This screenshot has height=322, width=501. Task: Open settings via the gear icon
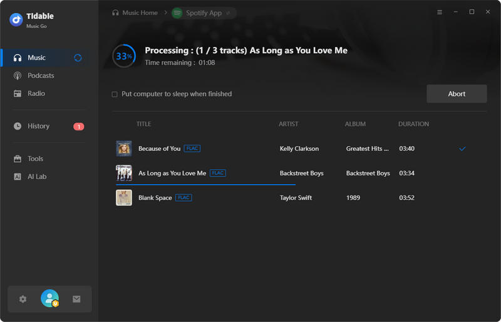click(x=23, y=299)
